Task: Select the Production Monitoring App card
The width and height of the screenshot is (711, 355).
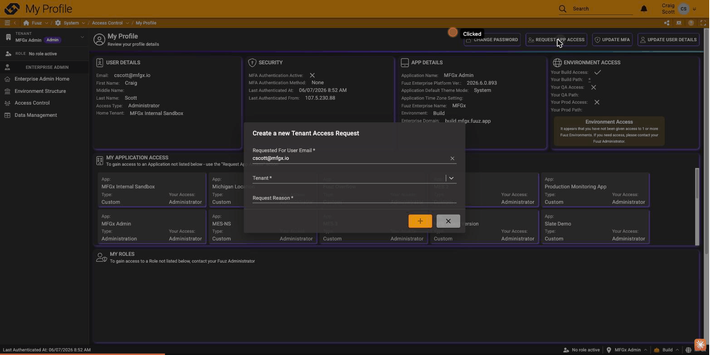Action: pyautogui.click(x=595, y=190)
